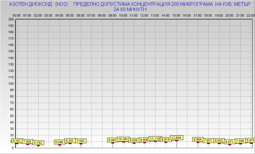Screen dimensions: 255x154
Task: Click the 03:00 hour marker
Action: click(48, 15)
